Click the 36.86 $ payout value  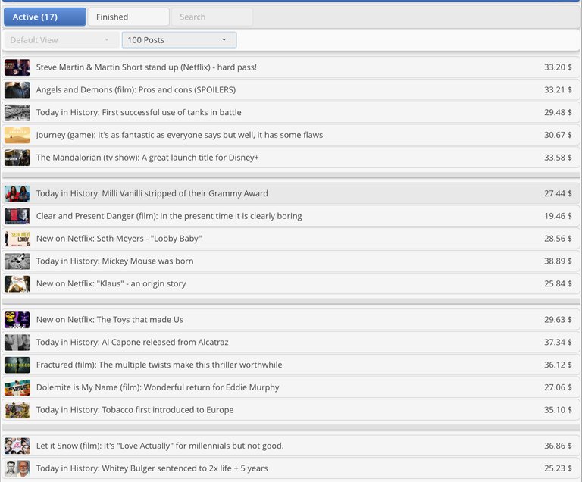(558, 446)
